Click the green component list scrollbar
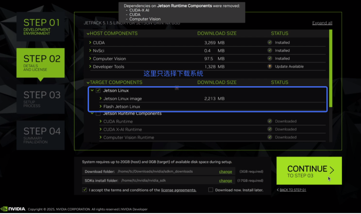Image resolution: width=361 pixels, height=214 pixels. click(x=331, y=68)
